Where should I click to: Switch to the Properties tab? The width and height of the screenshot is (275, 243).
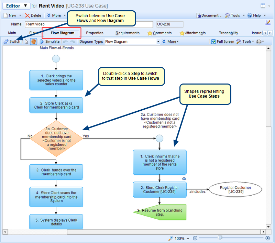pos(95,33)
